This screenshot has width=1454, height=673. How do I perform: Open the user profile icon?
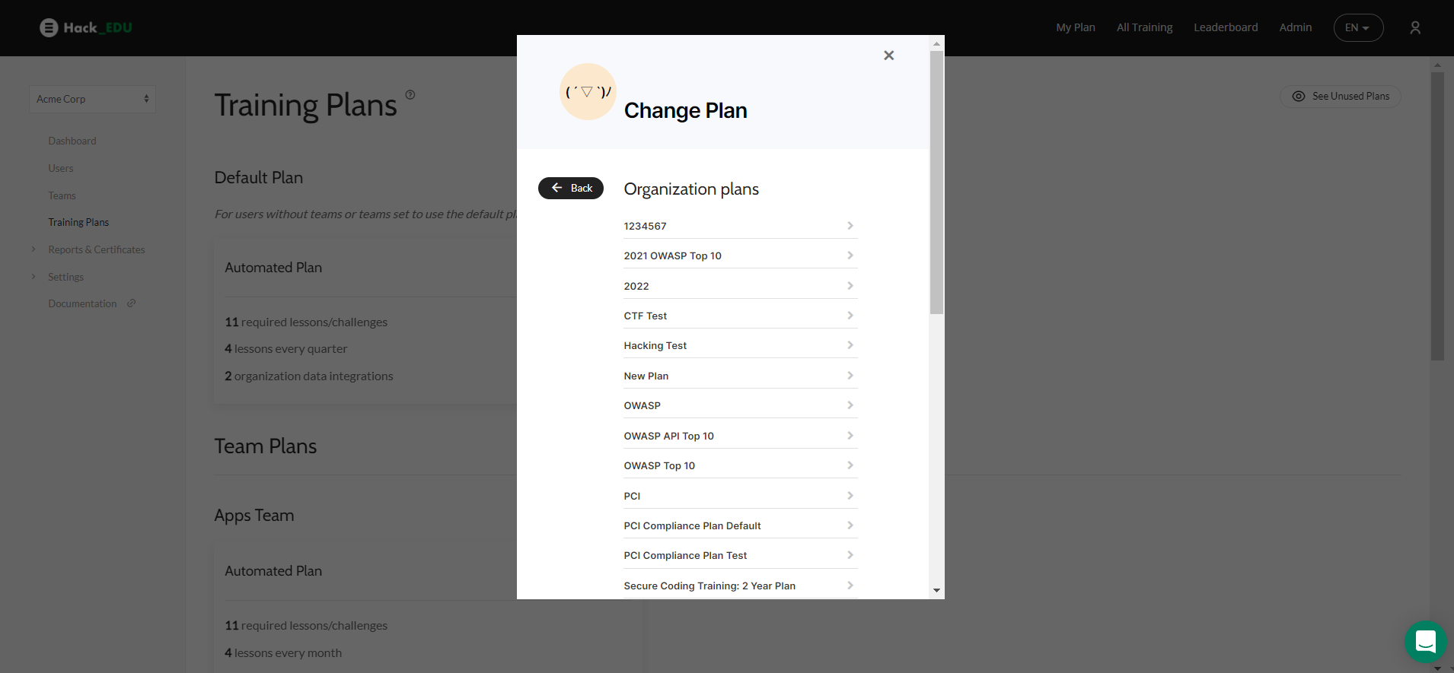(1415, 27)
